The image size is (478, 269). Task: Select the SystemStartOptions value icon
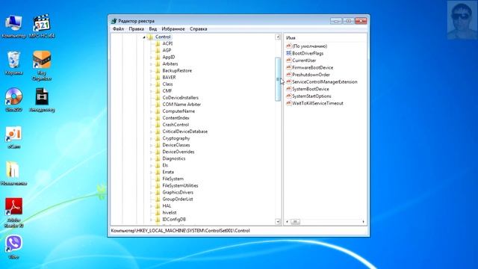289,96
